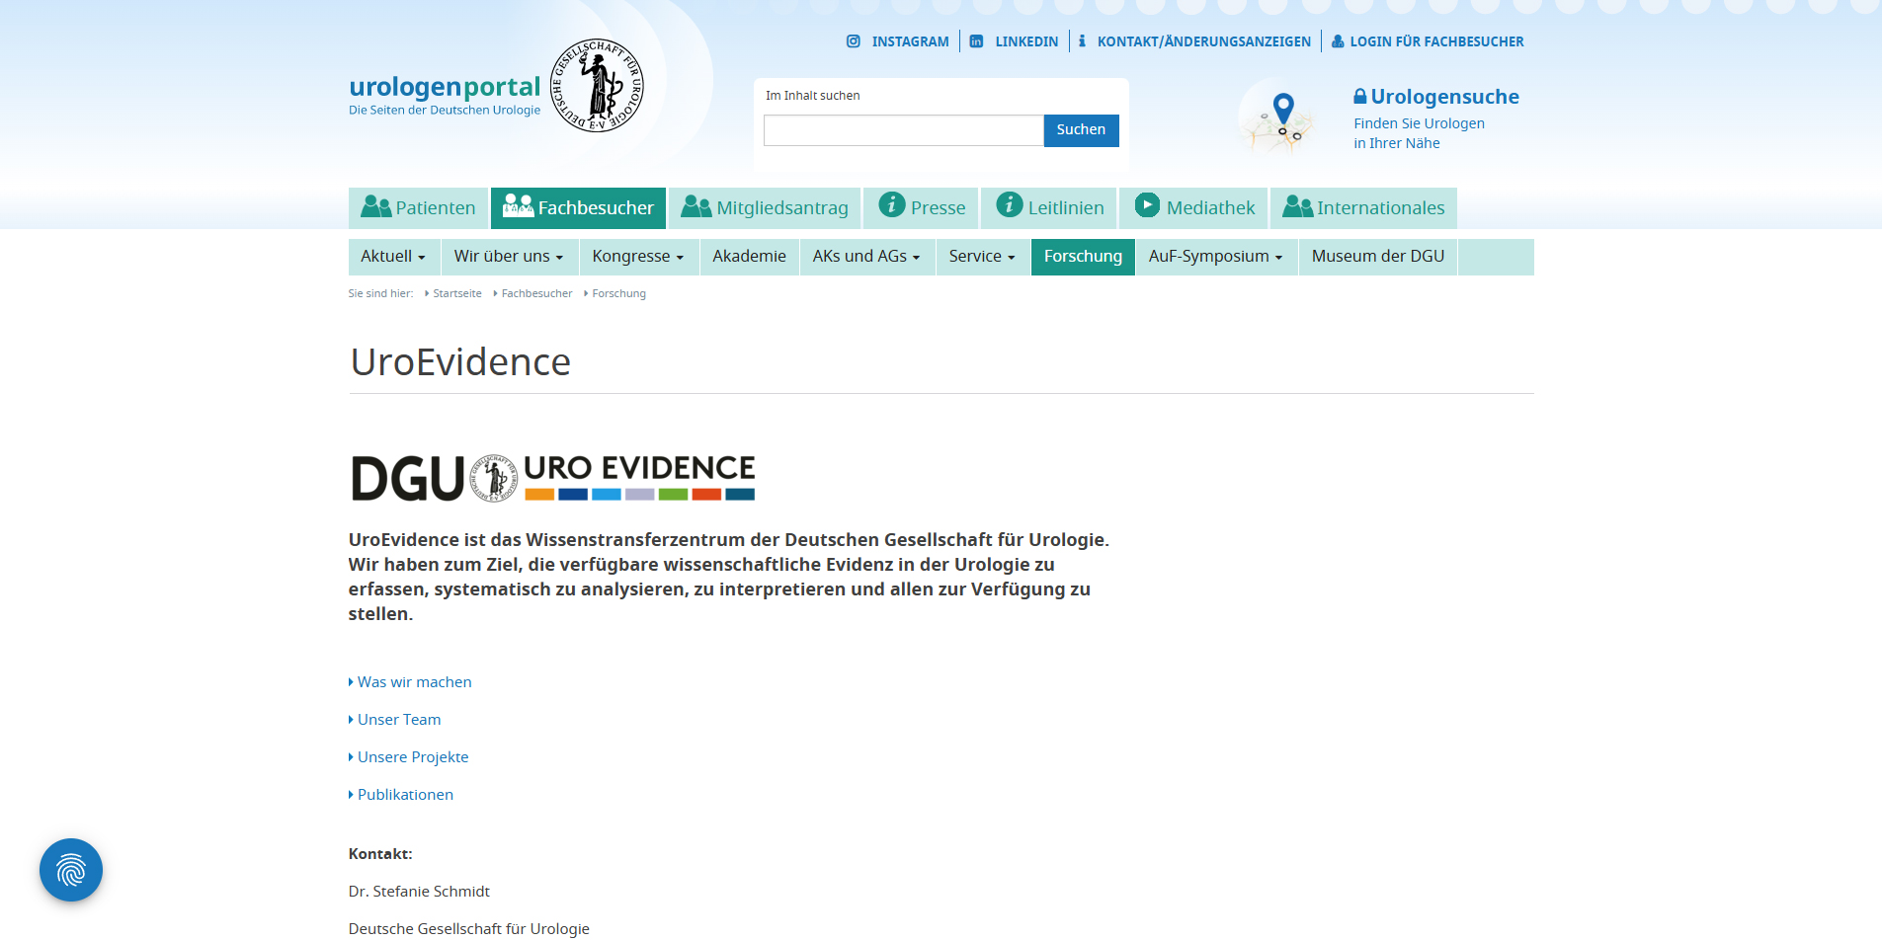The height and width of the screenshot is (941, 1882).
Task: Open the fingerprint privacy settings button
Action: 71,870
